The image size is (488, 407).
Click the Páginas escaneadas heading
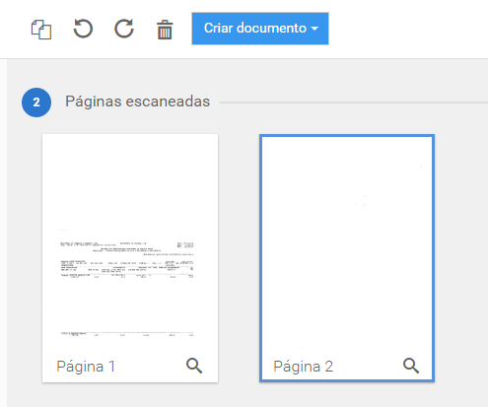click(137, 102)
